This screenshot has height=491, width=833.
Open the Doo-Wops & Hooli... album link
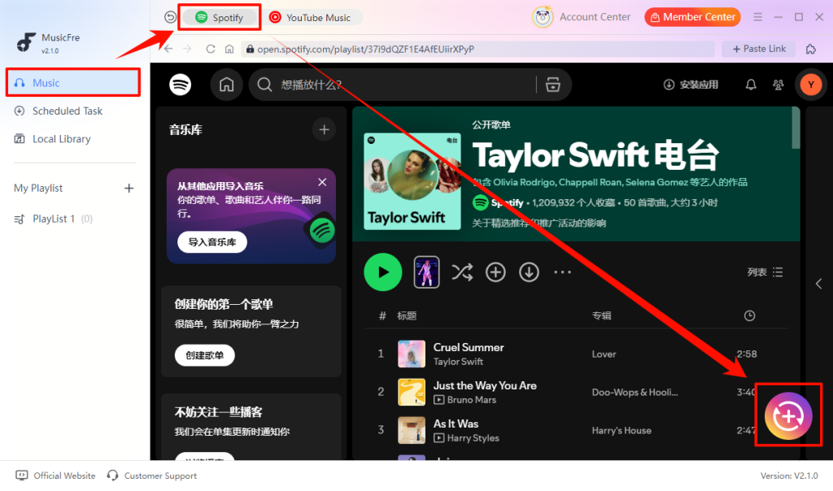pyautogui.click(x=635, y=393)
